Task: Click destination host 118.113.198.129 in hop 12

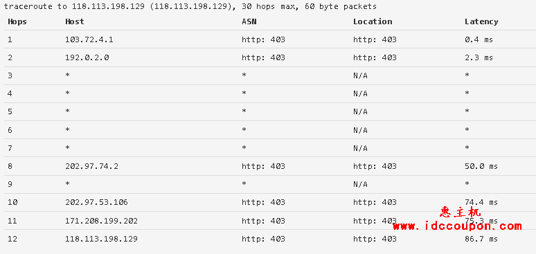Action: tap(101, 239)
